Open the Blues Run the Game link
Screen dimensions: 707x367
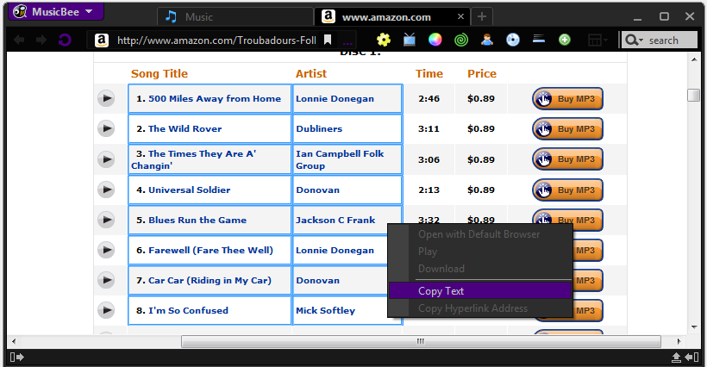click(197, 221)
